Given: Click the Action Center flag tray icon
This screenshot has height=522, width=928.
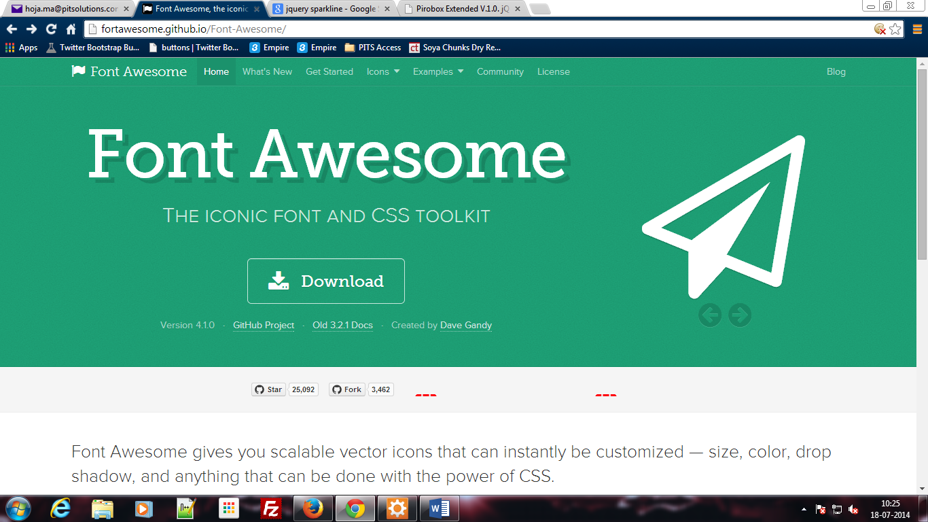Looking at the screenshot, I should point(821,509).
